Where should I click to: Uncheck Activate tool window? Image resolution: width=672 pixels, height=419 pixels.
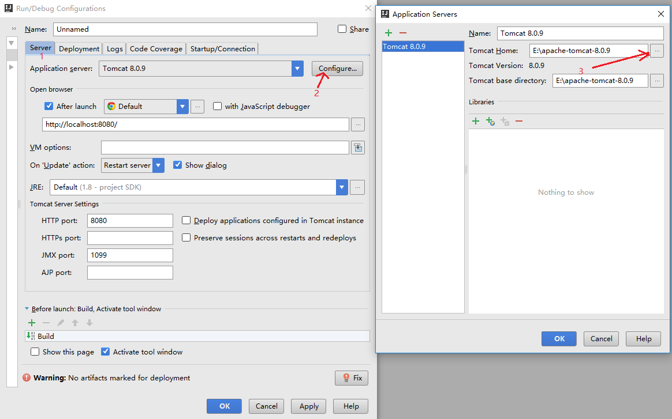coord(106,352)
